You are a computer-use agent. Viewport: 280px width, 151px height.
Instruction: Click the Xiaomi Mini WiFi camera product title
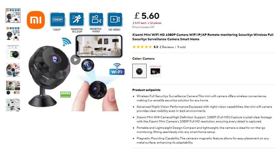pos(203,37)
